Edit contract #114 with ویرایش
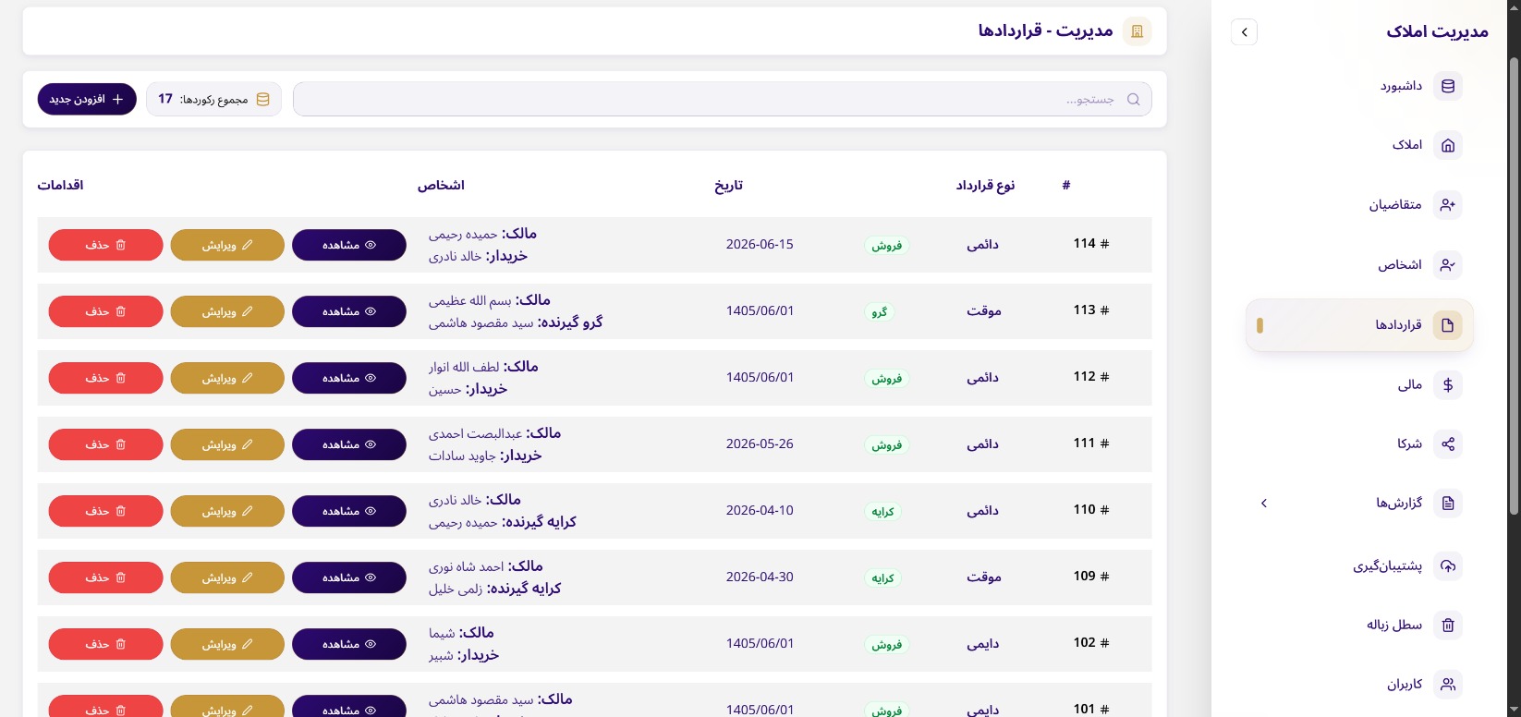This screenshot has width=1521, height=717. point(227,245)
